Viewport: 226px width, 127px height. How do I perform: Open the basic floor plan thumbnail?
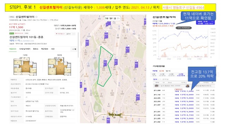click(25, 66)
